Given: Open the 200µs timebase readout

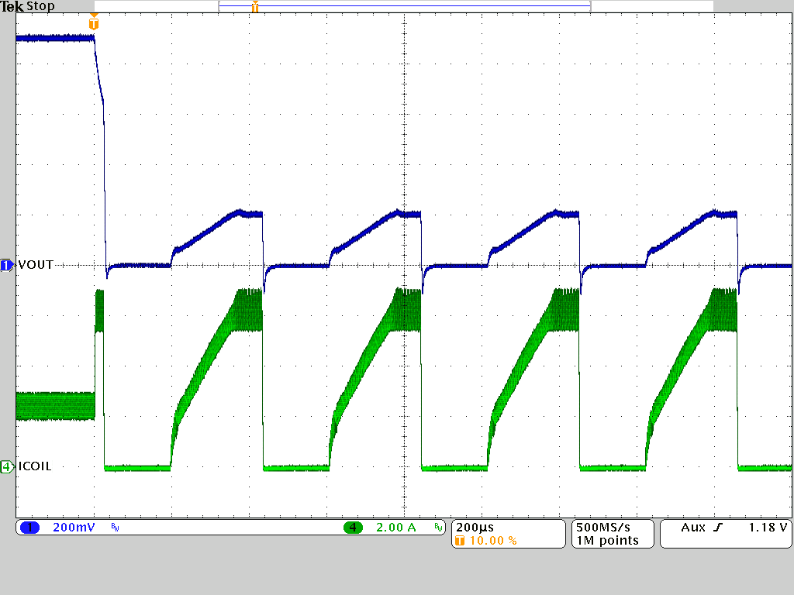Looking at the screenshot, I should click(x=475, y=527).
